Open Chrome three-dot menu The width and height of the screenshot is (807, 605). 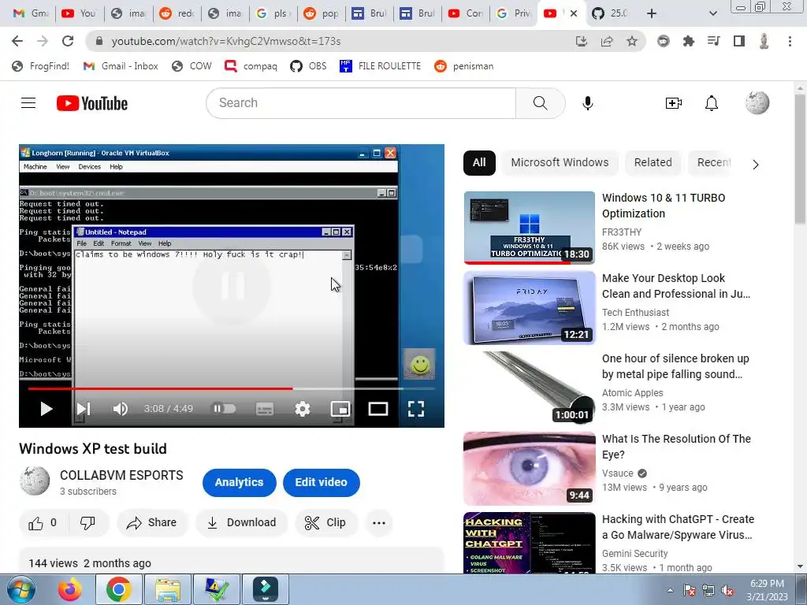[790, 41]
